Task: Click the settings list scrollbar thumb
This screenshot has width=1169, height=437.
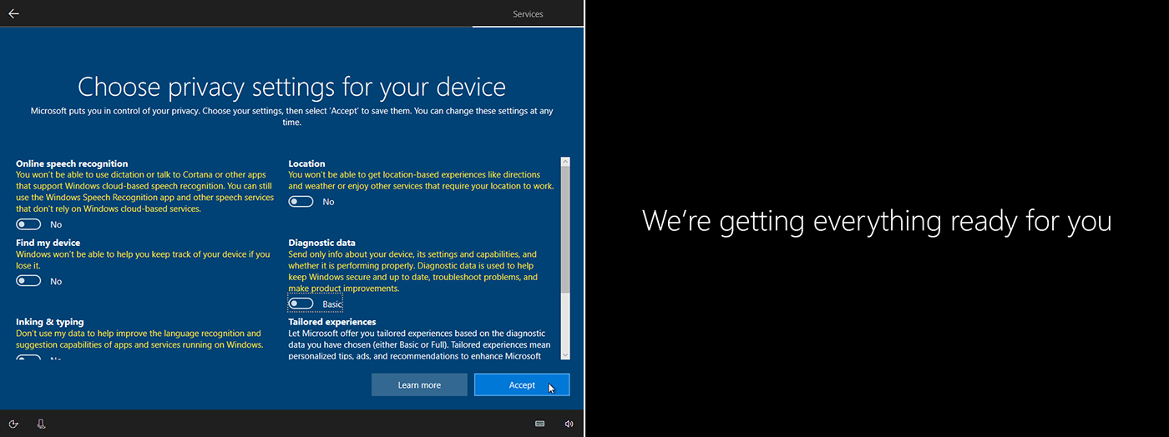Action: [565, 230]
